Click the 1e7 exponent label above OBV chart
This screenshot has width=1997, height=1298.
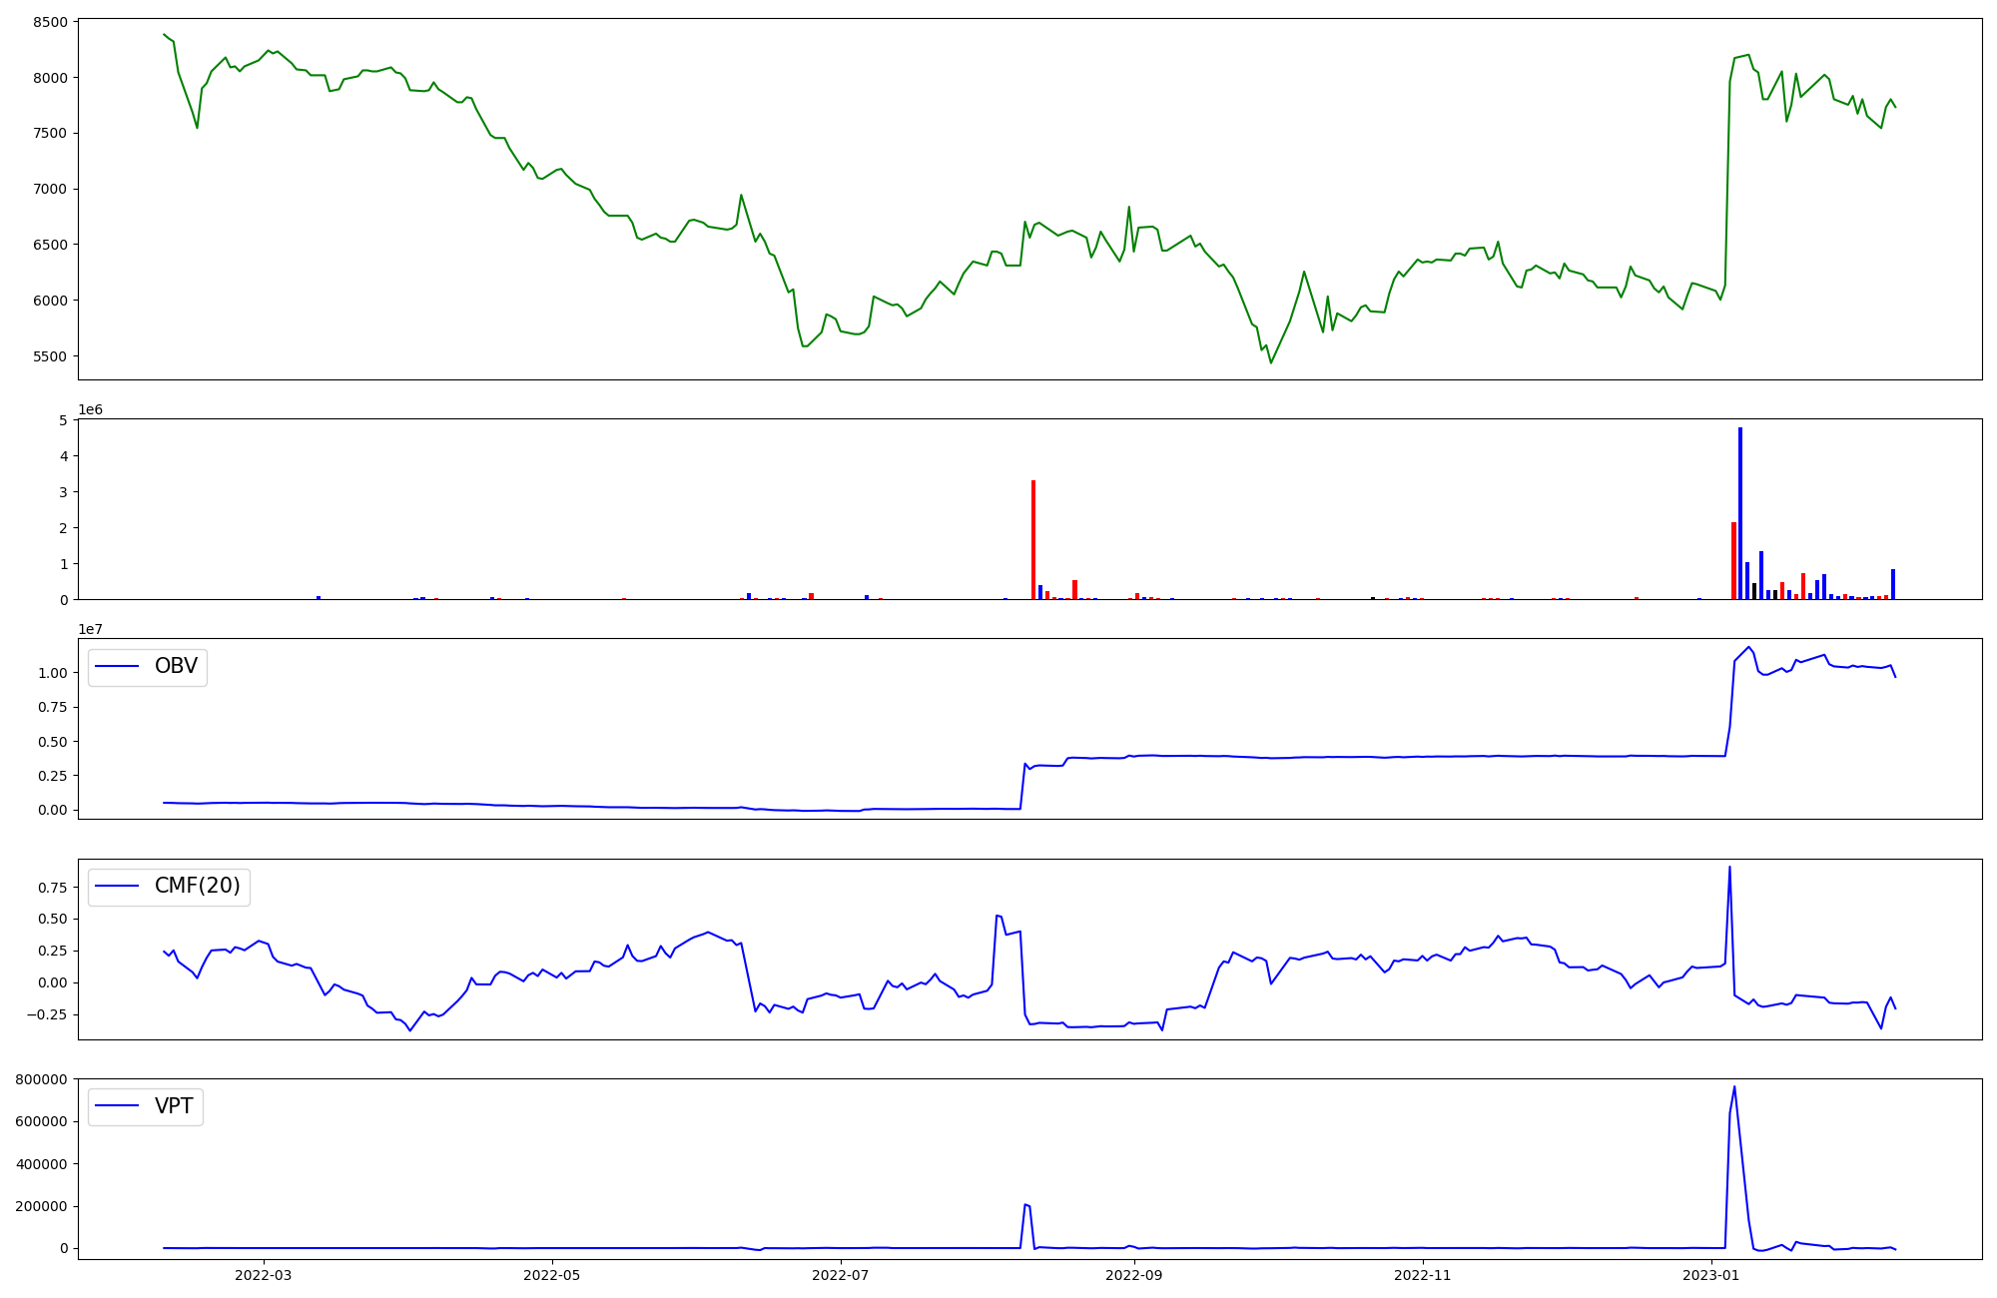[x=91, y=629]
